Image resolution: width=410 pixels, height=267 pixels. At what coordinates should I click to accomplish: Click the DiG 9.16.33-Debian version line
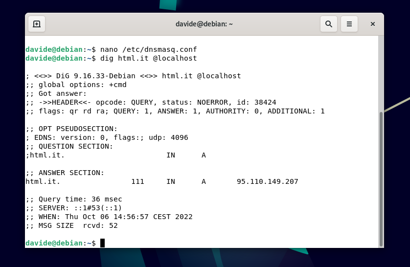[x=133, y=76]
